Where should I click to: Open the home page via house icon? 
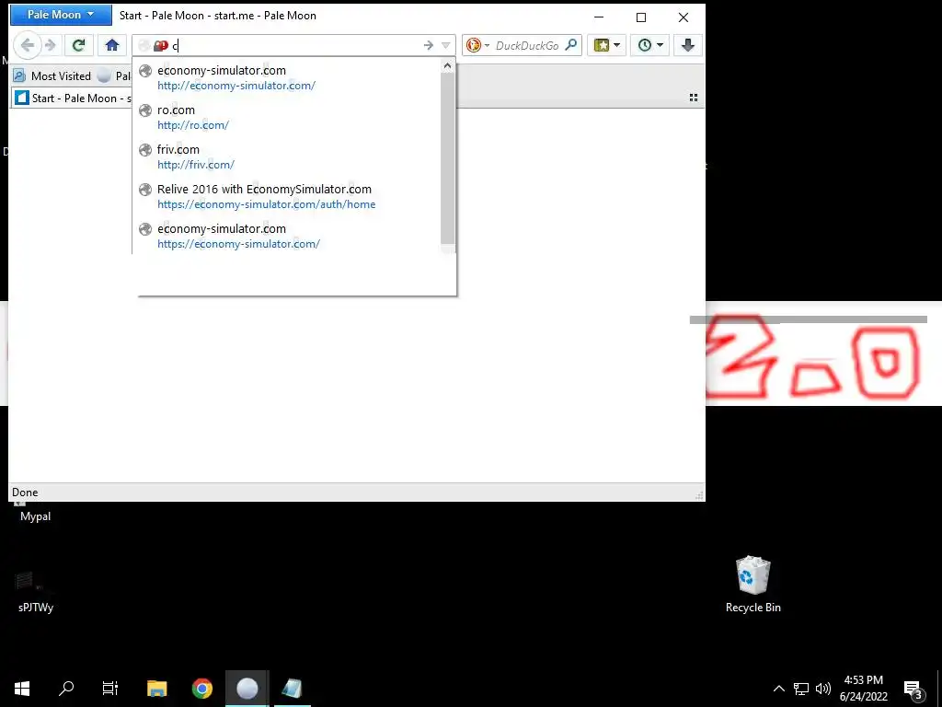[112, 45]
